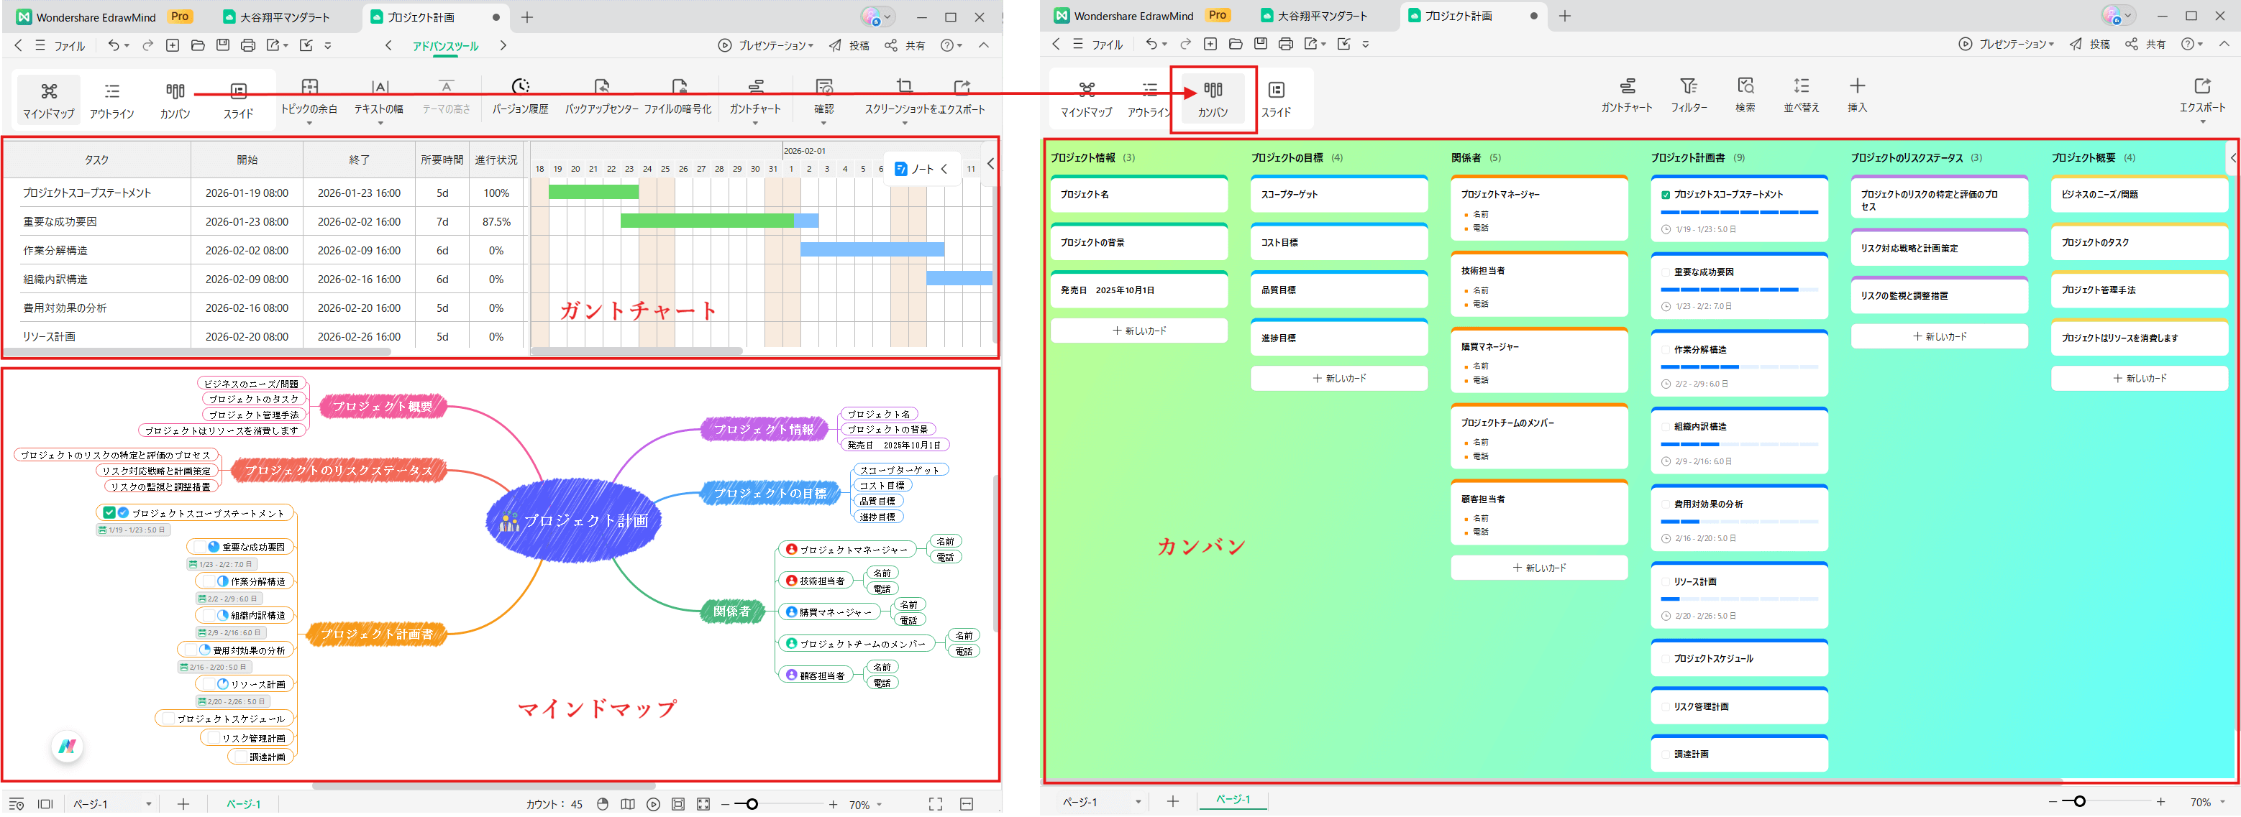Open Gantt Chart (ガントチャート) in right window toolbar

click(x=1627, y=86)
